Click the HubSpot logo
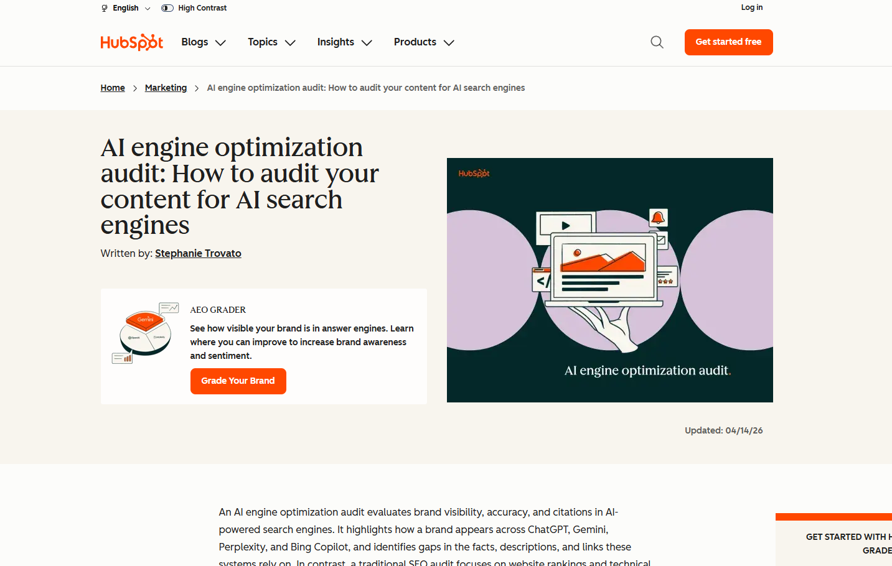 (x=131, y=42)
